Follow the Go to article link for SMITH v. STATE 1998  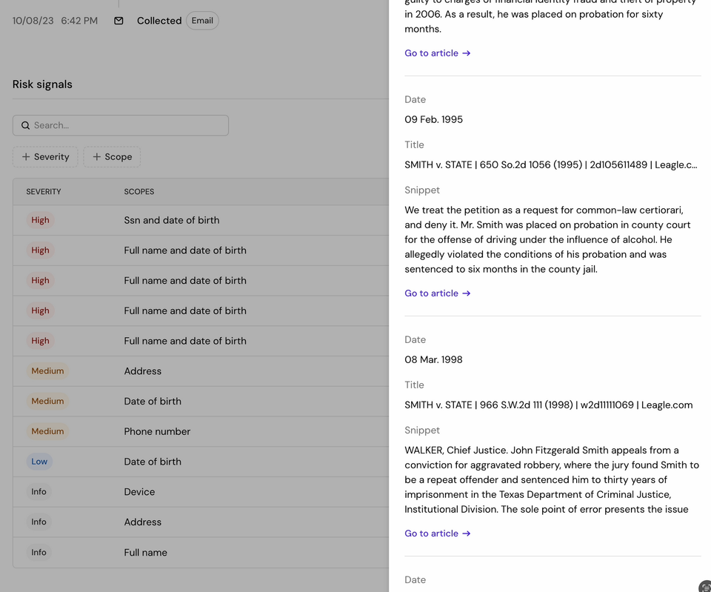(x=431, y=533)
